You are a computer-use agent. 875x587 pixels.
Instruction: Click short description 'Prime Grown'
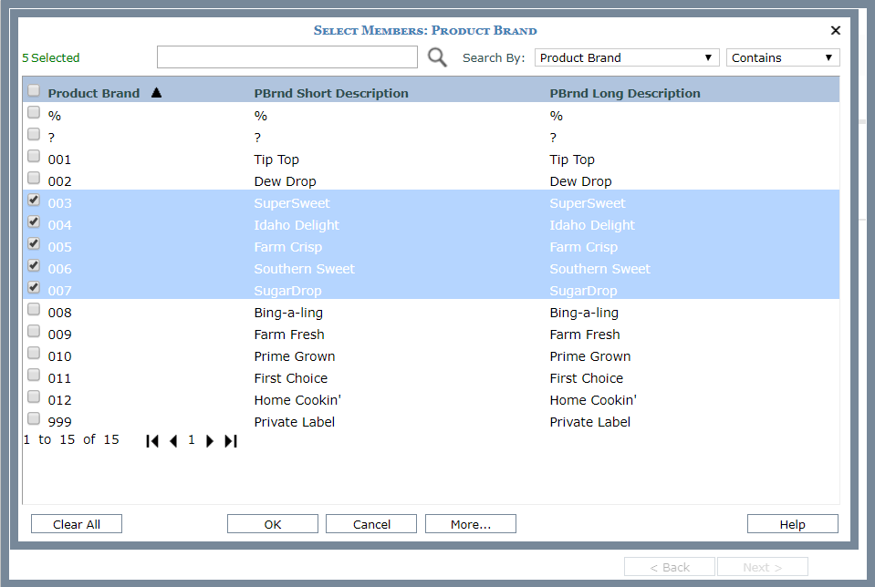(x=295, y=356)
